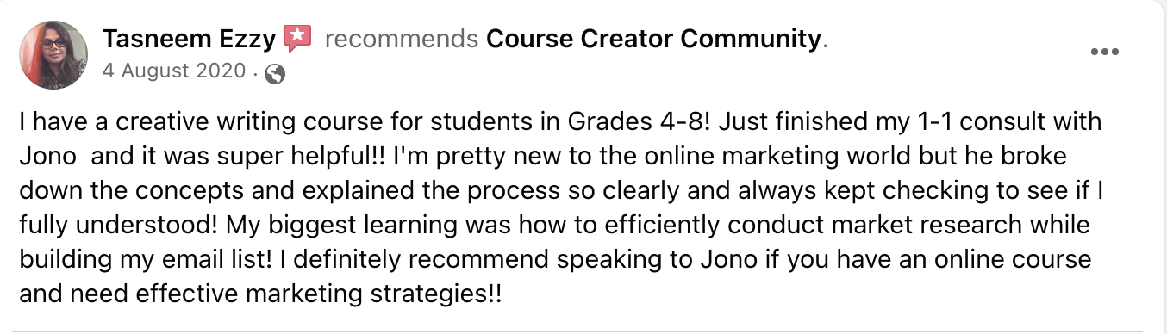Open the 4 August 2020 post timestamp

[175, 71]
